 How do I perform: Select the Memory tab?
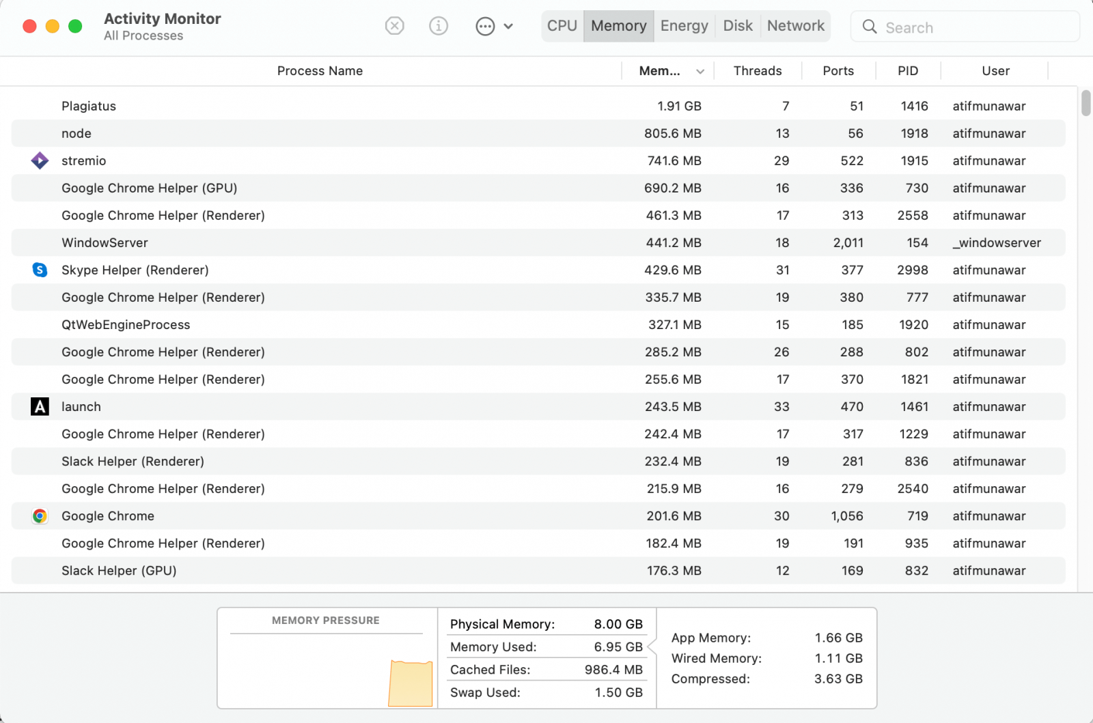coord(618,25)
